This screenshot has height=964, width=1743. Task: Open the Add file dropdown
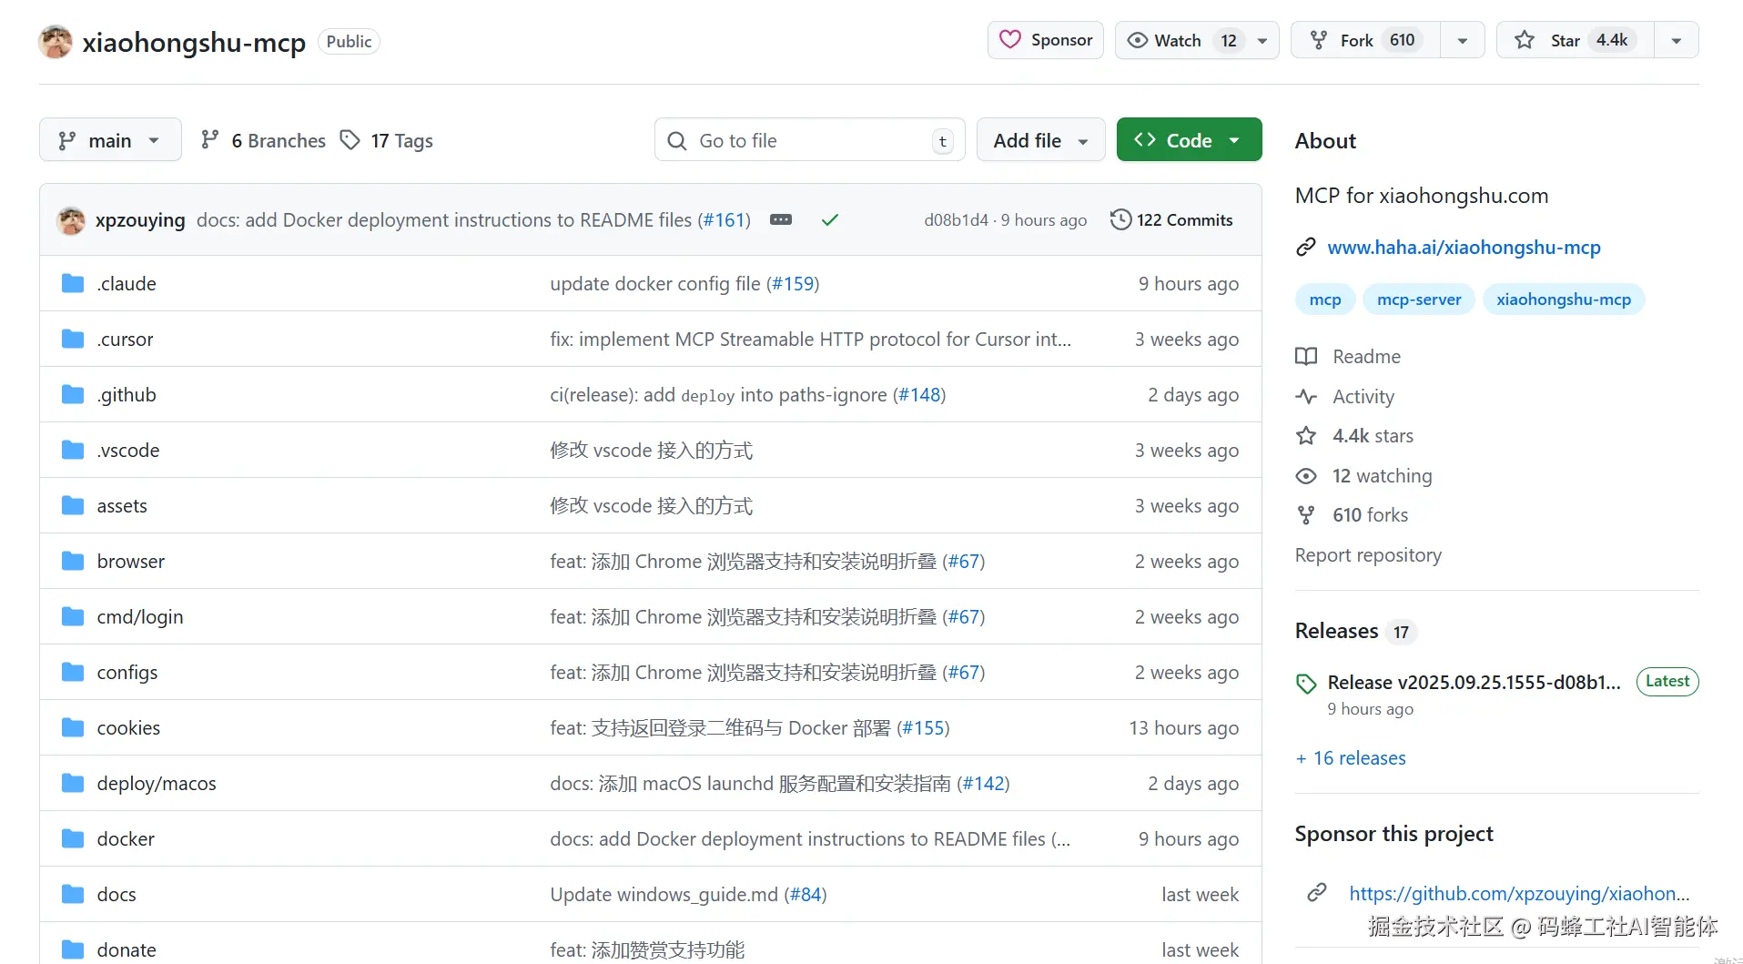tap(1040, 140)
